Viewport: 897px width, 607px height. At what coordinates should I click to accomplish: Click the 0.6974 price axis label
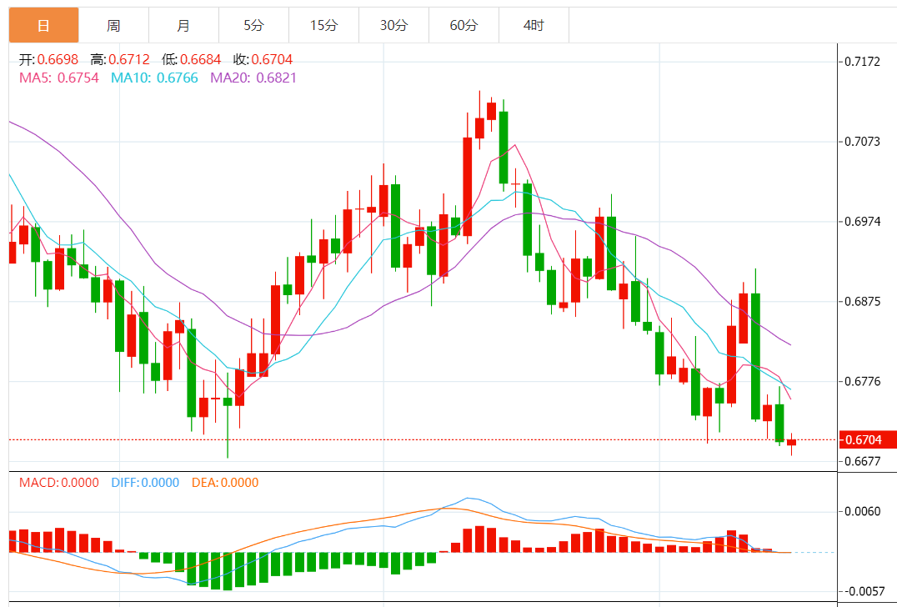(x=862, y=222)
